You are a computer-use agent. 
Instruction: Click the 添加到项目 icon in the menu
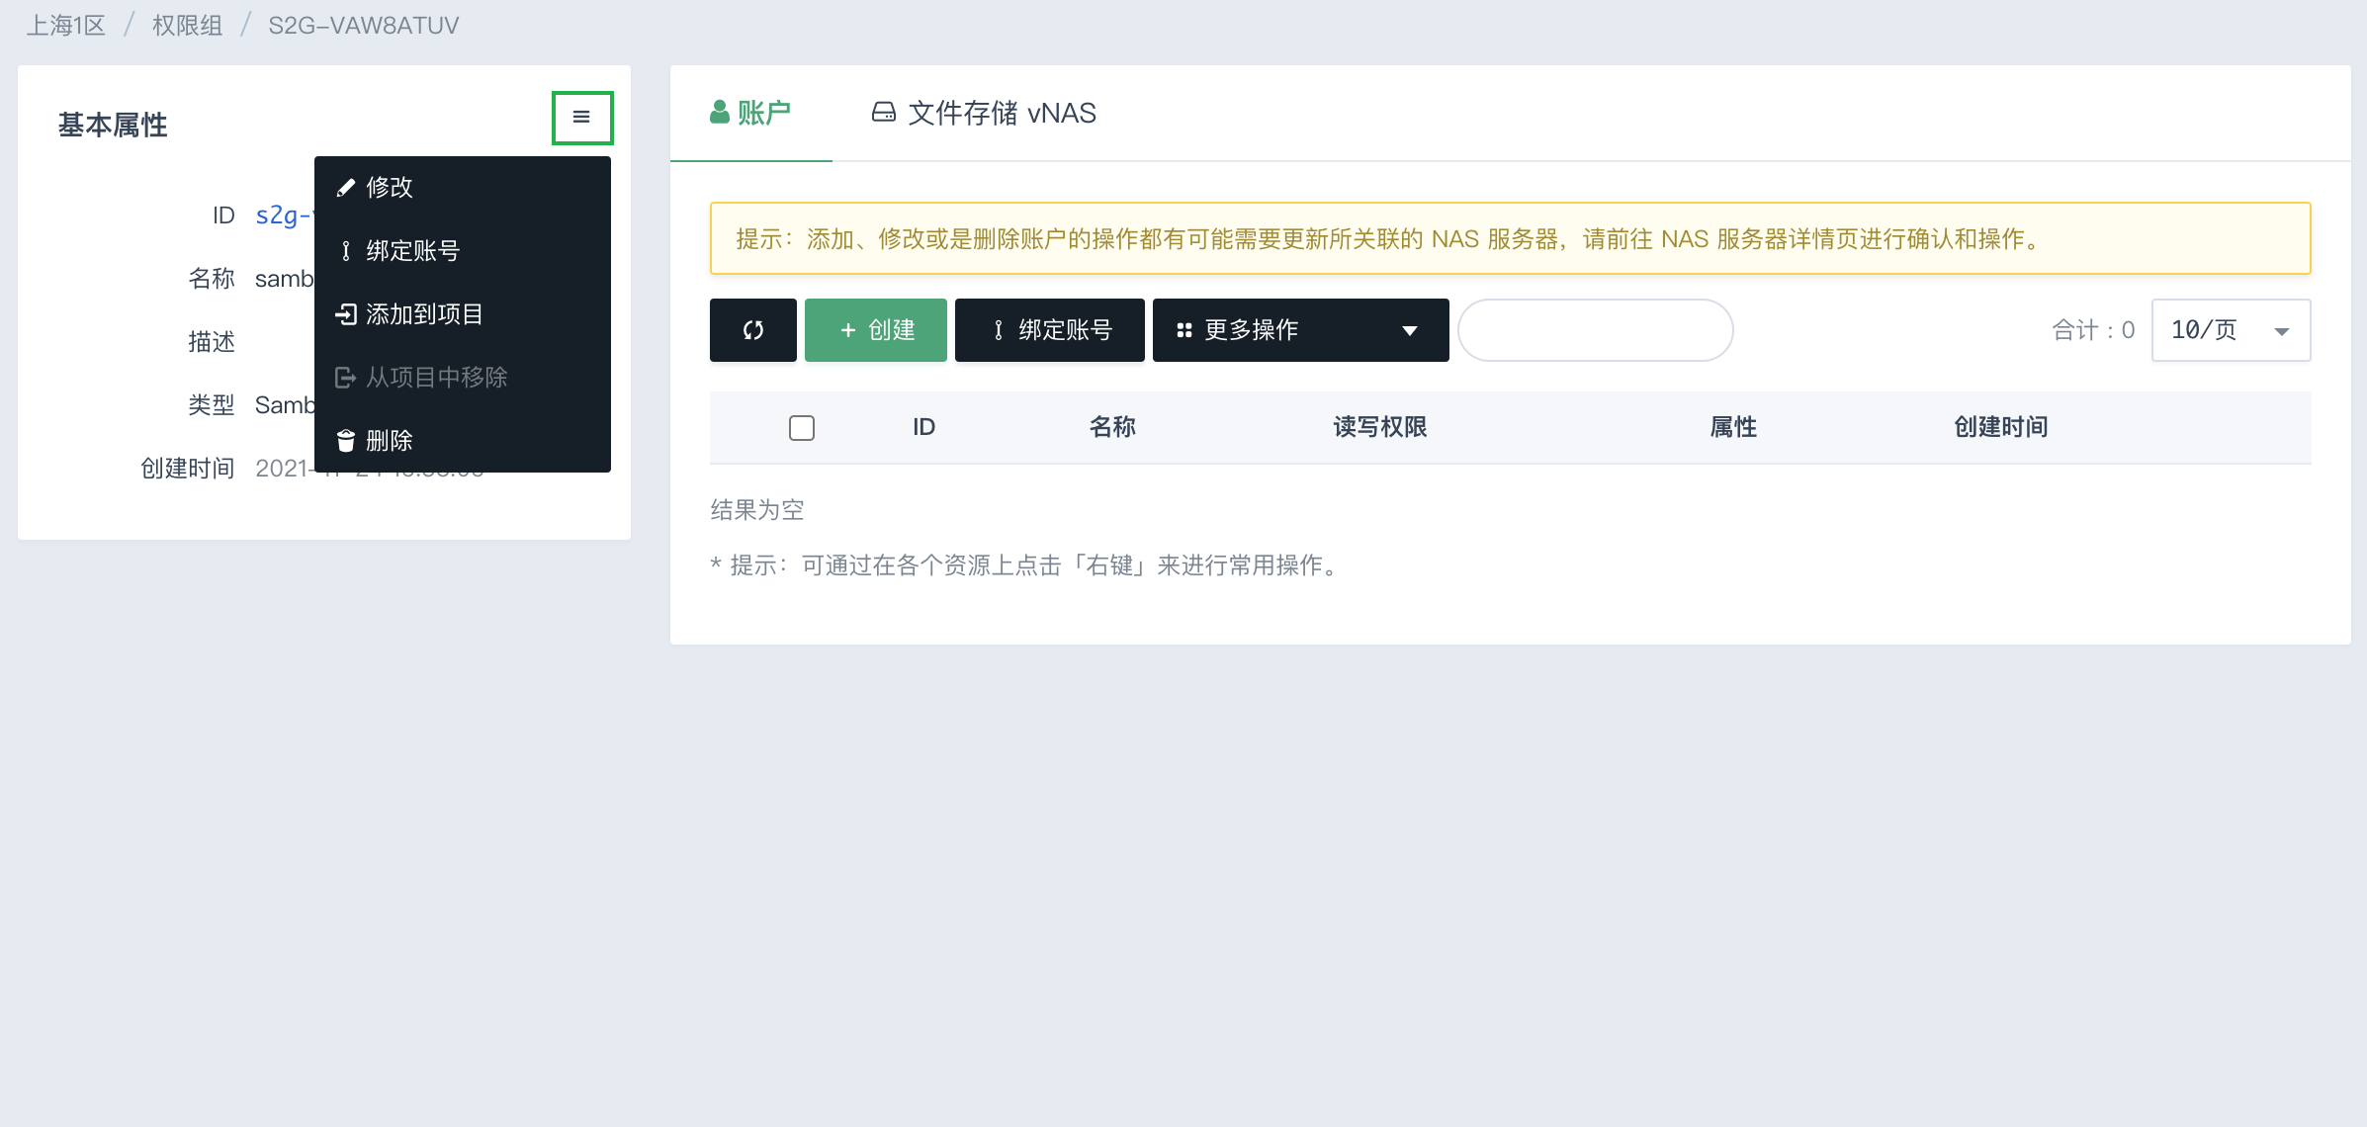coord(345,314)
